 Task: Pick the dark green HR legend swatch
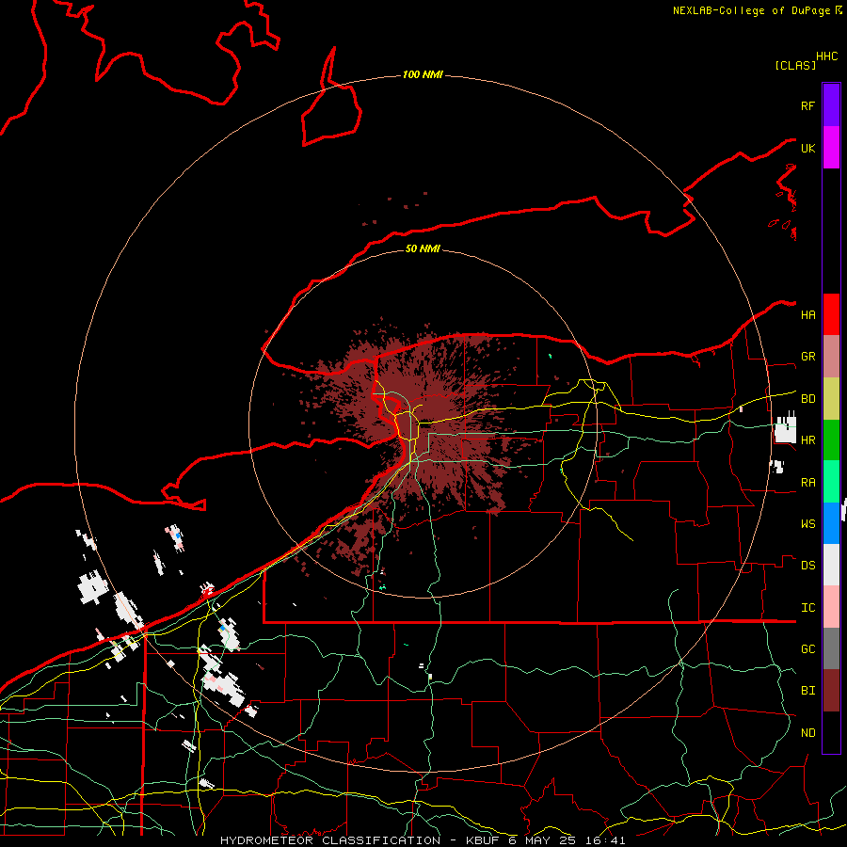click(x=831, y=440)
